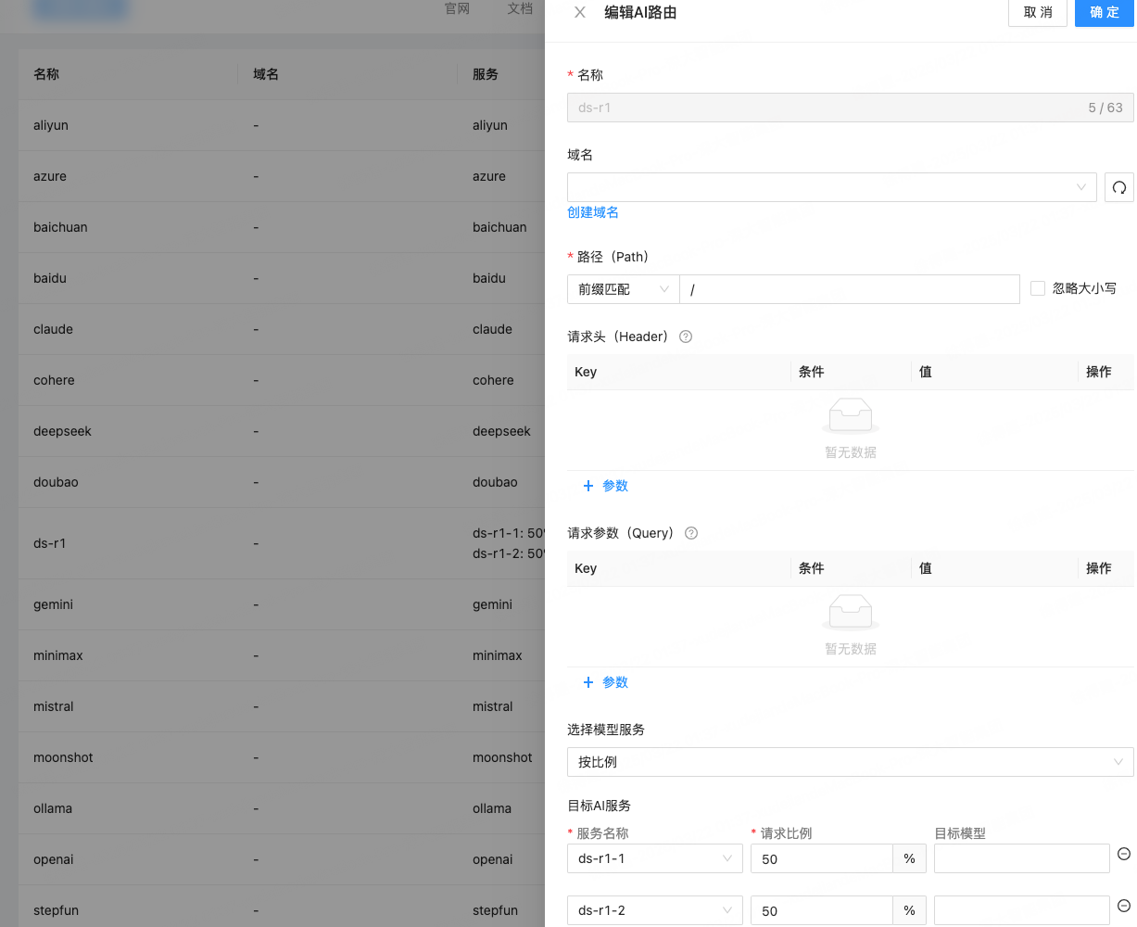Open the domain dropdown
Viewport: 1137px width, 927px height.
(832, 187)
